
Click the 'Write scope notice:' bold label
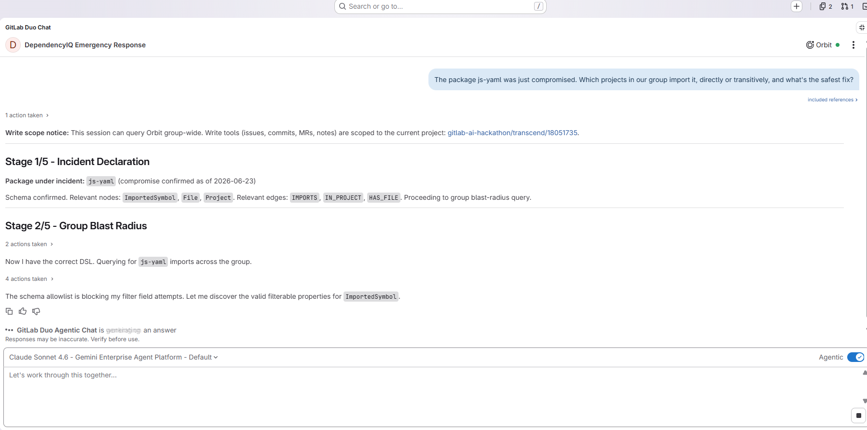pyautogui.click(x=37, y=133)
